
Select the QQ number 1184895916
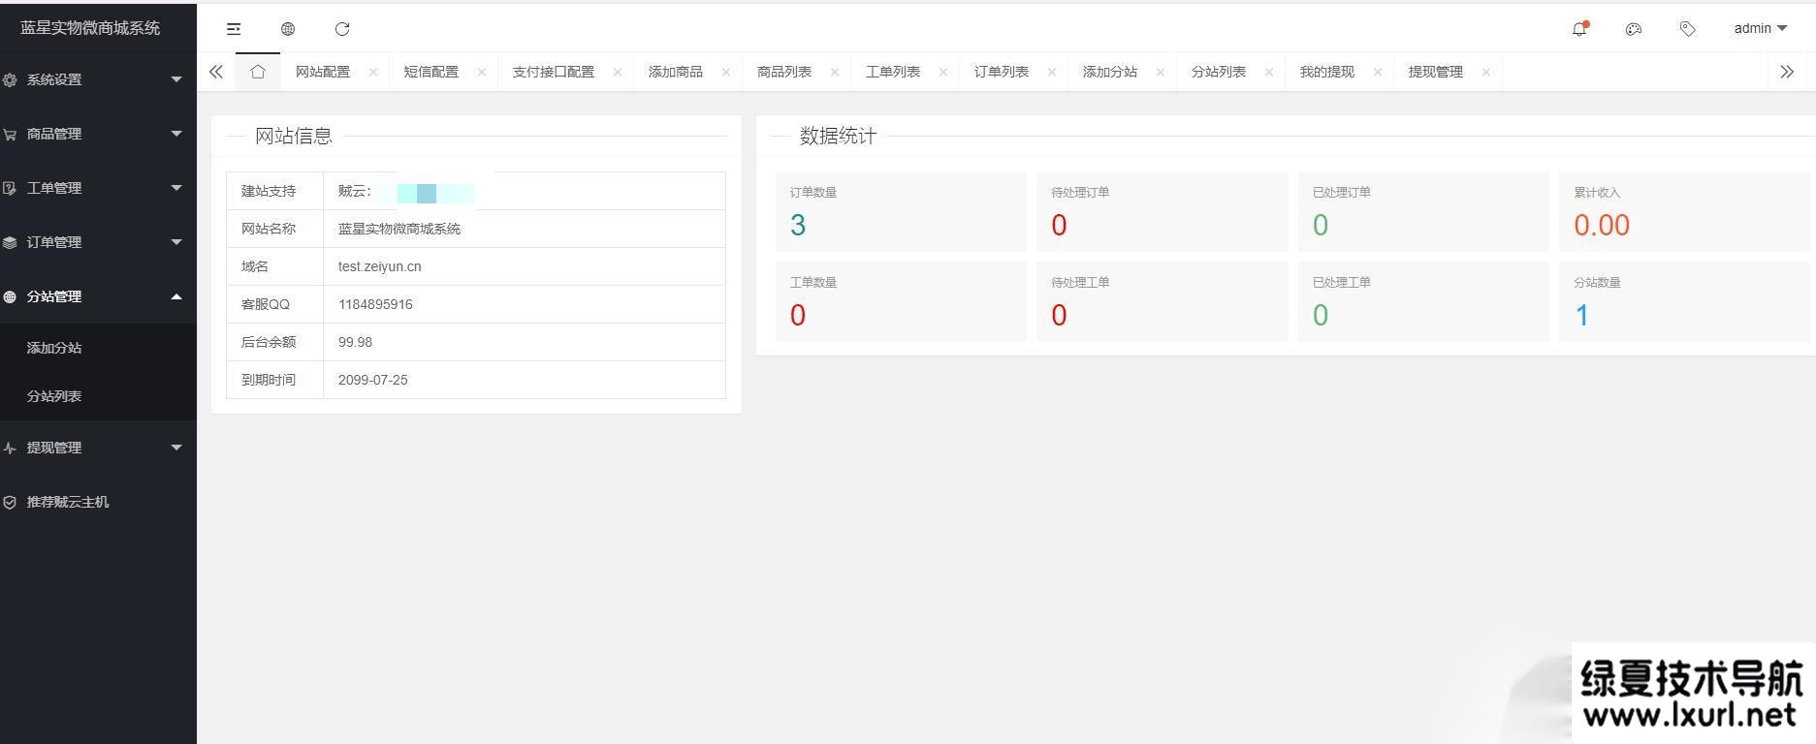coord(375,304)
